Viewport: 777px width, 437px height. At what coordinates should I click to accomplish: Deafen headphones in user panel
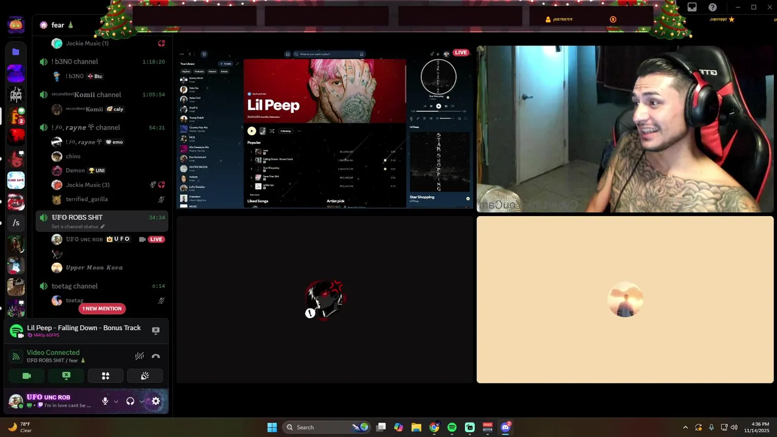(130, 401)
